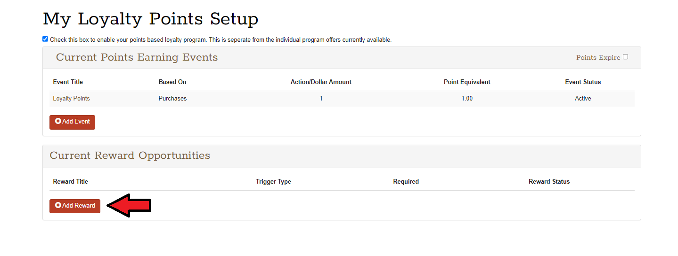Click the Trigger Type column header

(x=273, y=182)
